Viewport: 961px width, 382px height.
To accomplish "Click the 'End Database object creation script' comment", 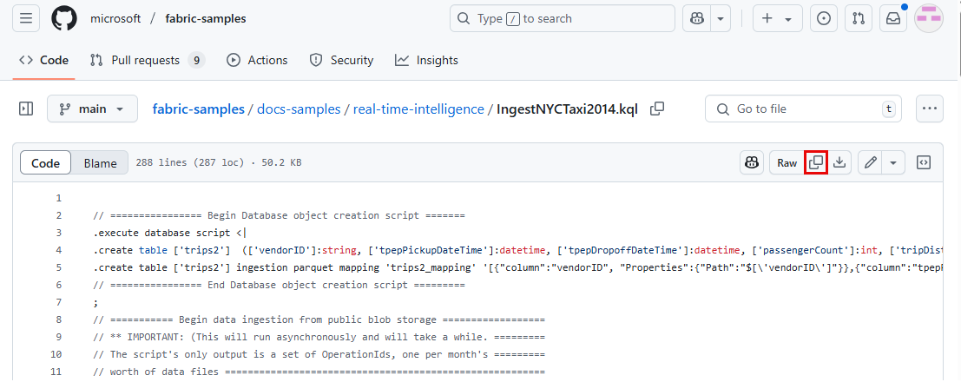I will (x=279, y=285).
